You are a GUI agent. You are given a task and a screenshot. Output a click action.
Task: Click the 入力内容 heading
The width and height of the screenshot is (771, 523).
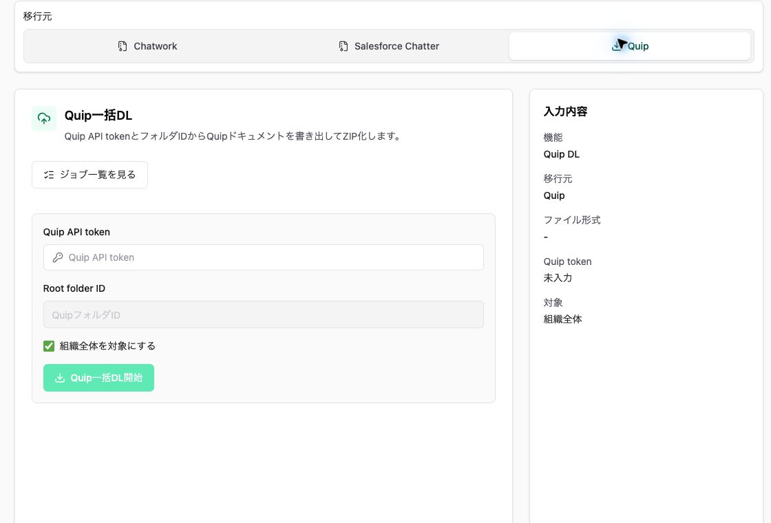coord(565,111)
